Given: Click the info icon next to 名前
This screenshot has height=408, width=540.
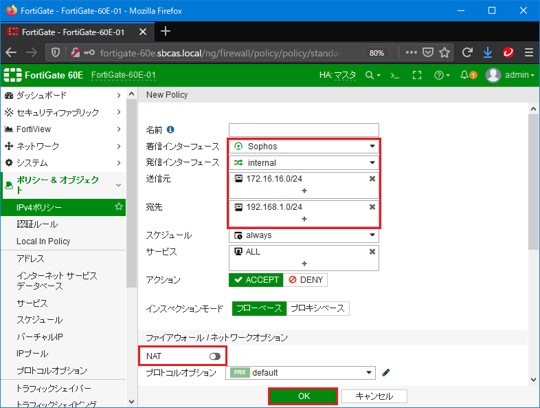Looking at the screenshot, I should 170,129.
